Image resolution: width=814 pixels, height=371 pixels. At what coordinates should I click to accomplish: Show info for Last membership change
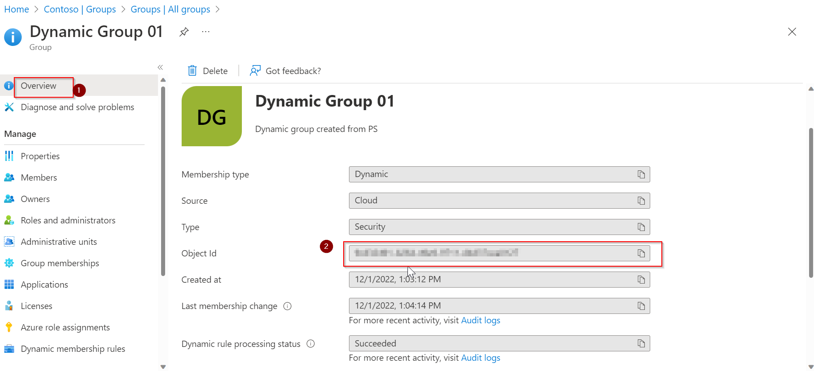click(287, 306)
